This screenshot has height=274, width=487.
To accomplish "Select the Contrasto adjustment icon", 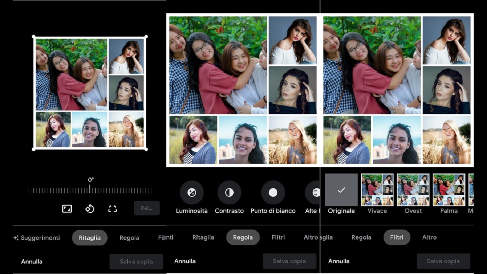I will point(229,192).
